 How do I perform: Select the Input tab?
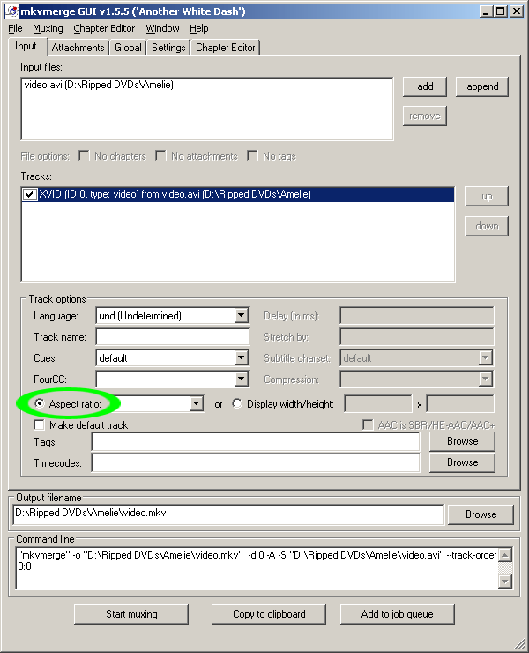coord(26,46)
